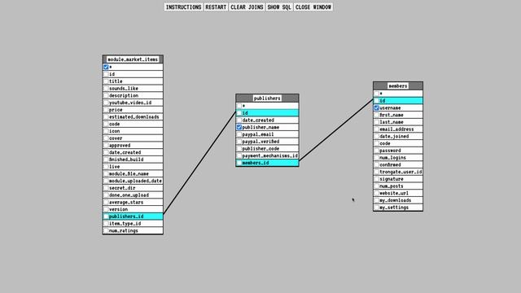Click the estimated_downloads field row
The height and width of the screenshot is (293, 521).
coord(133,117)
